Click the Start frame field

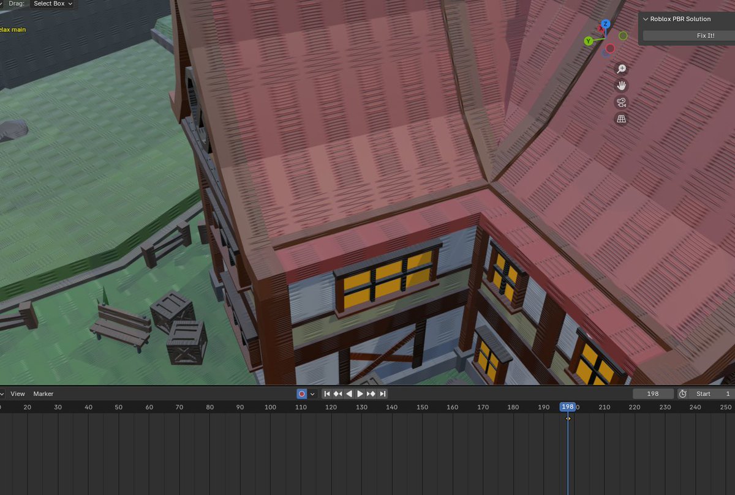712,394
